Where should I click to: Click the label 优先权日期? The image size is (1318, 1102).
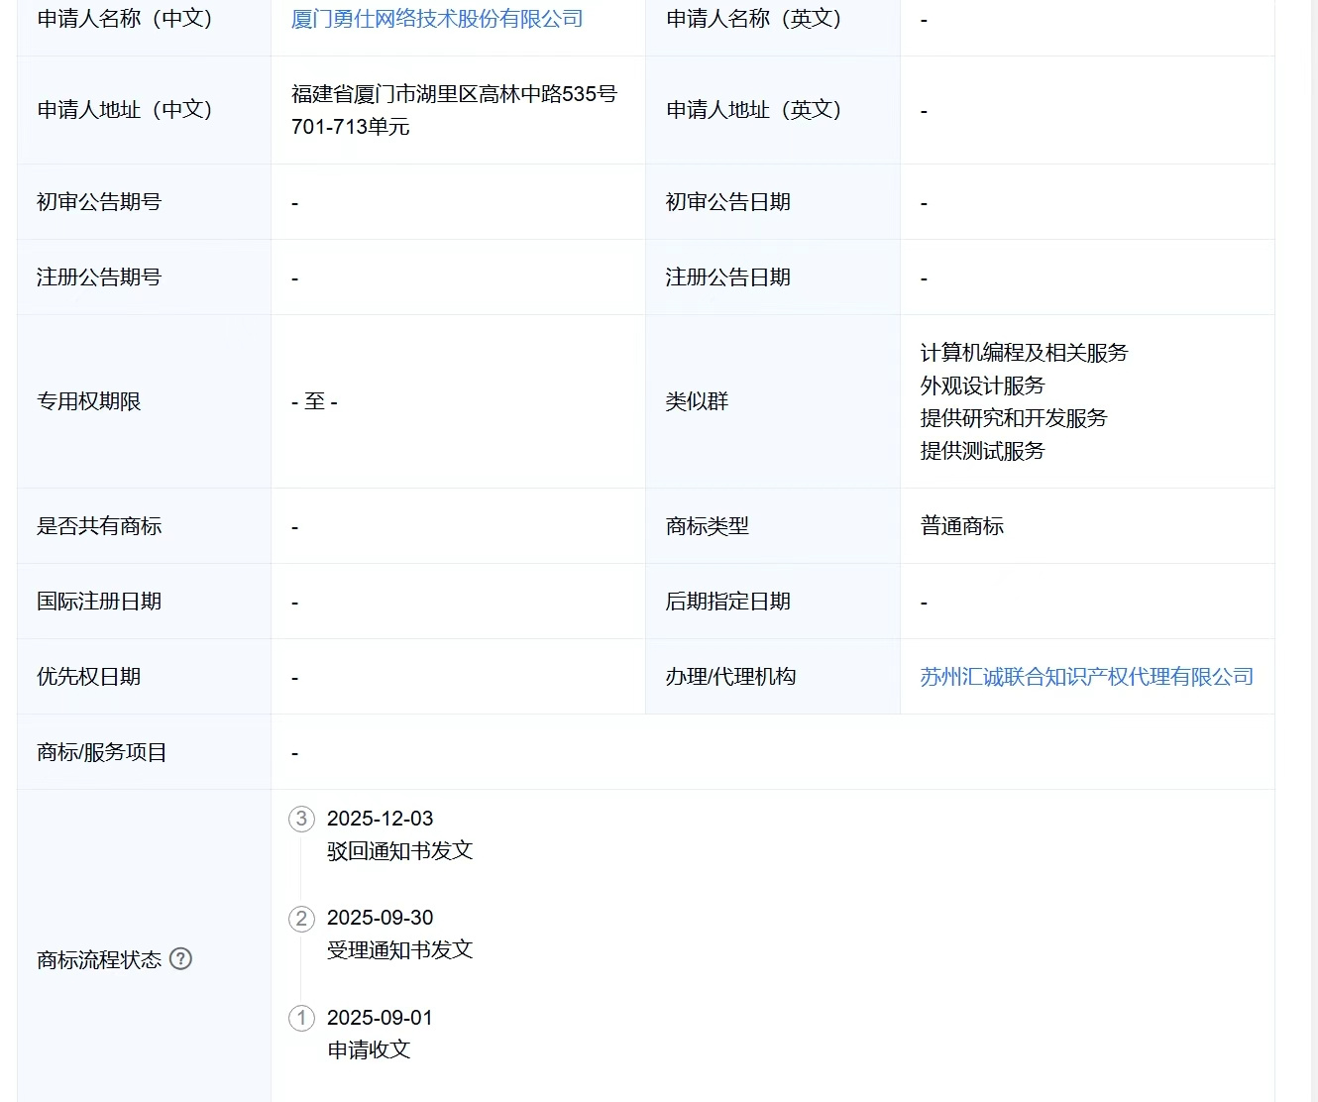pos(89,677)
